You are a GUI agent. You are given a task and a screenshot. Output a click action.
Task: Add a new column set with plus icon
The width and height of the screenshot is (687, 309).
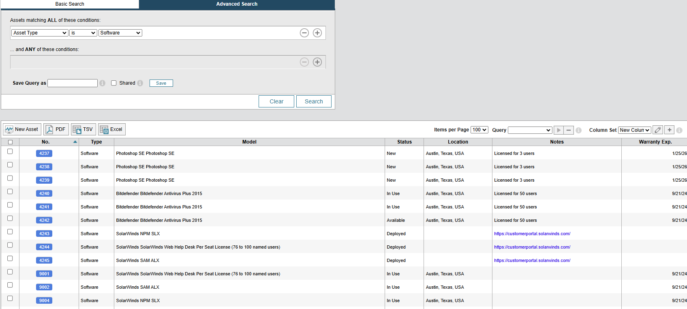670,130
